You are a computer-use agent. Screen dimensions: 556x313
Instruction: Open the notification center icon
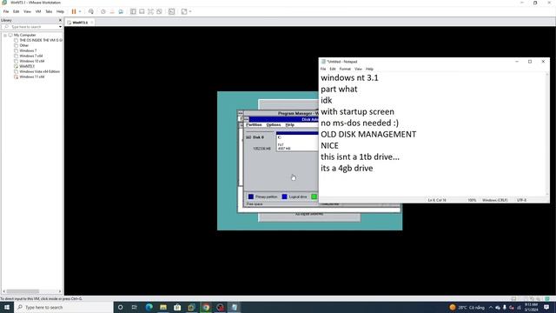(546, 307)
